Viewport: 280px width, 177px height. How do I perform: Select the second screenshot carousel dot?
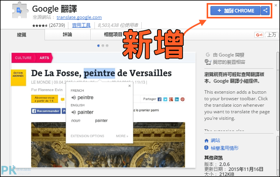tap(103, 46)
